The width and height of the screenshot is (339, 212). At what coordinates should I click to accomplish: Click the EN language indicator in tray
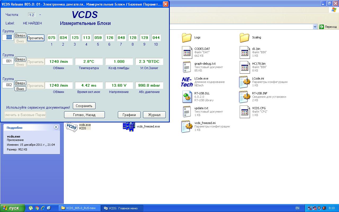(297, 208)
